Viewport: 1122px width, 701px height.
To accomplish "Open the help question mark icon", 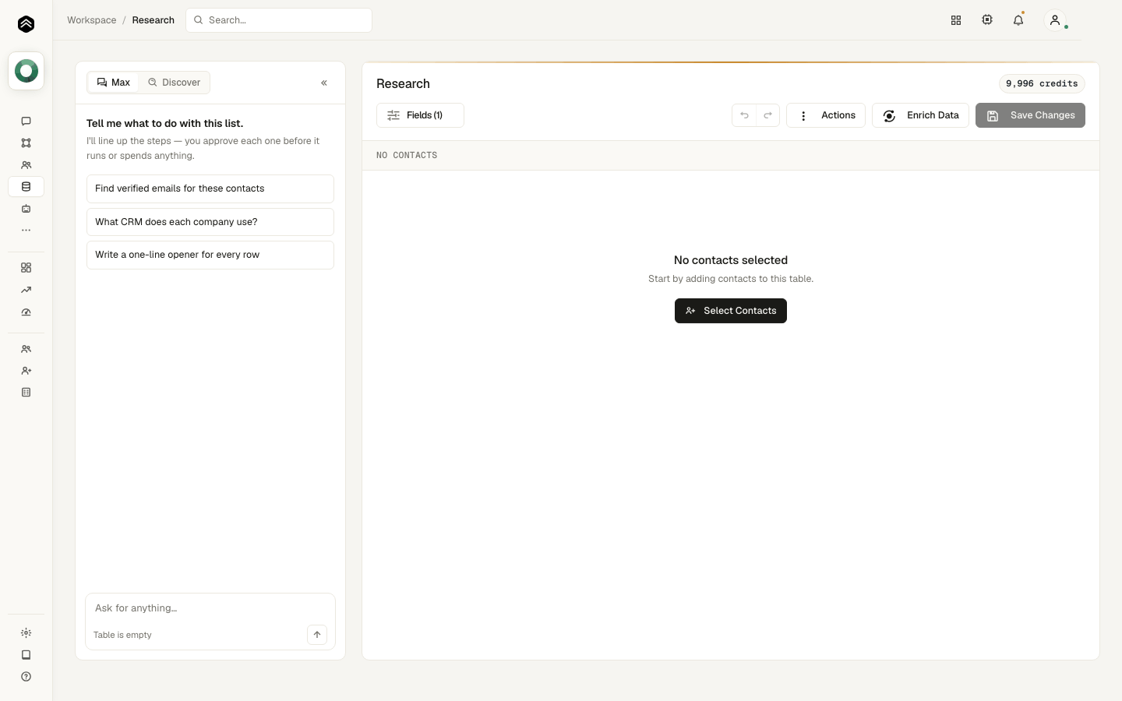I will click(26, 677).
